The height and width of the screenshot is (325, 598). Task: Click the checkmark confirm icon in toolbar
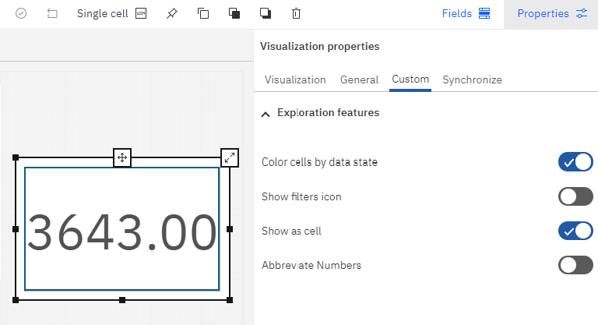pyautogui.click(x=21, y=14)
